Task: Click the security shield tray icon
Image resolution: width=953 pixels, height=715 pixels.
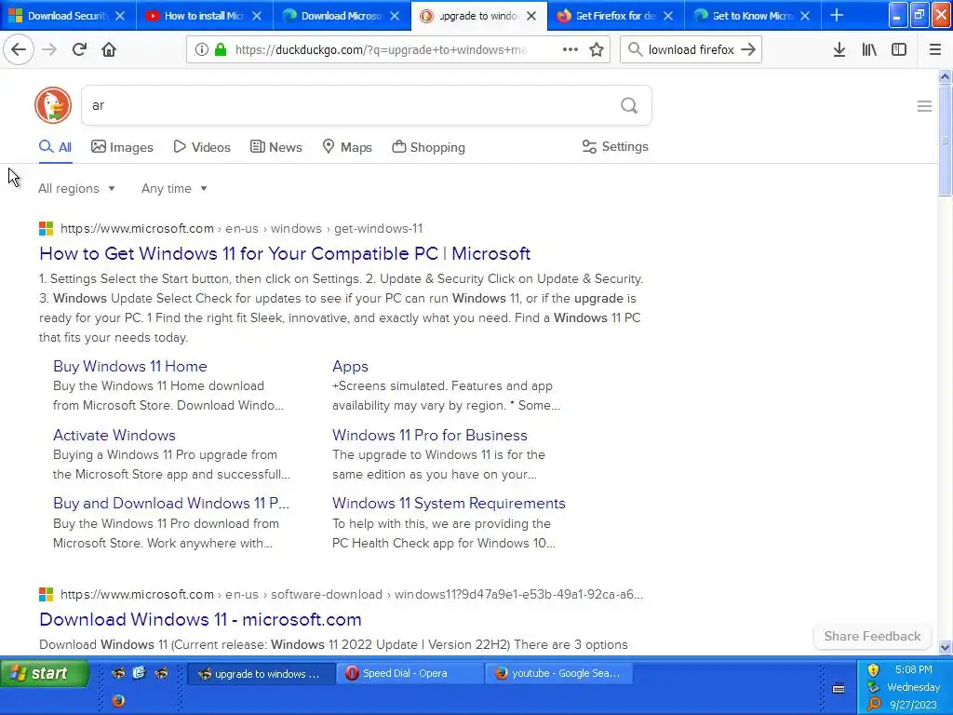Action: coord(873,670)
